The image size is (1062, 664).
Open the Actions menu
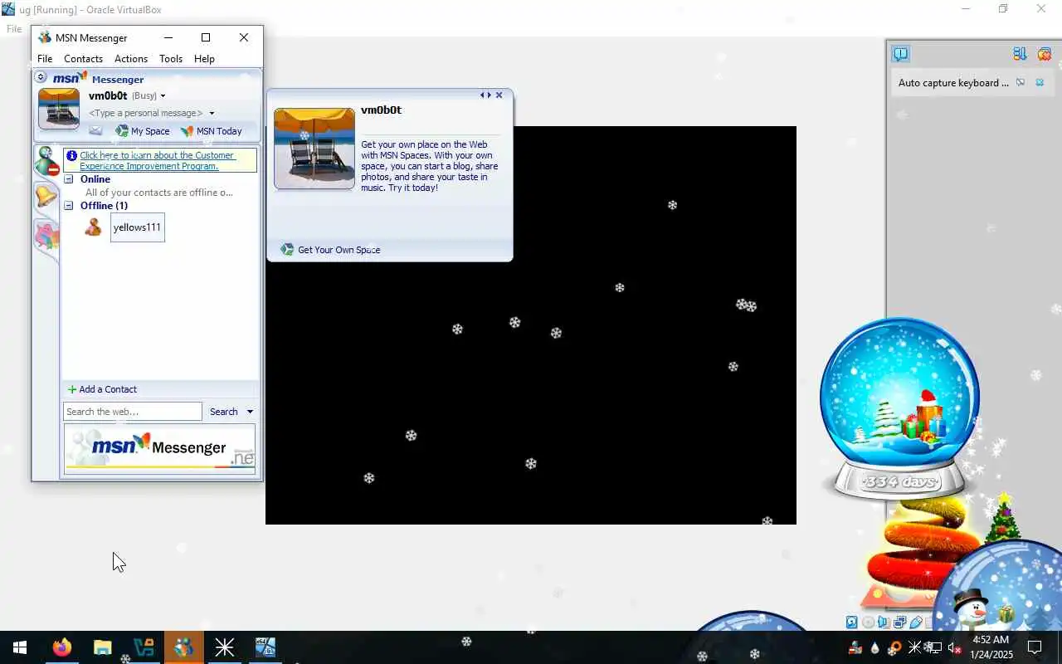pos(131,59)
